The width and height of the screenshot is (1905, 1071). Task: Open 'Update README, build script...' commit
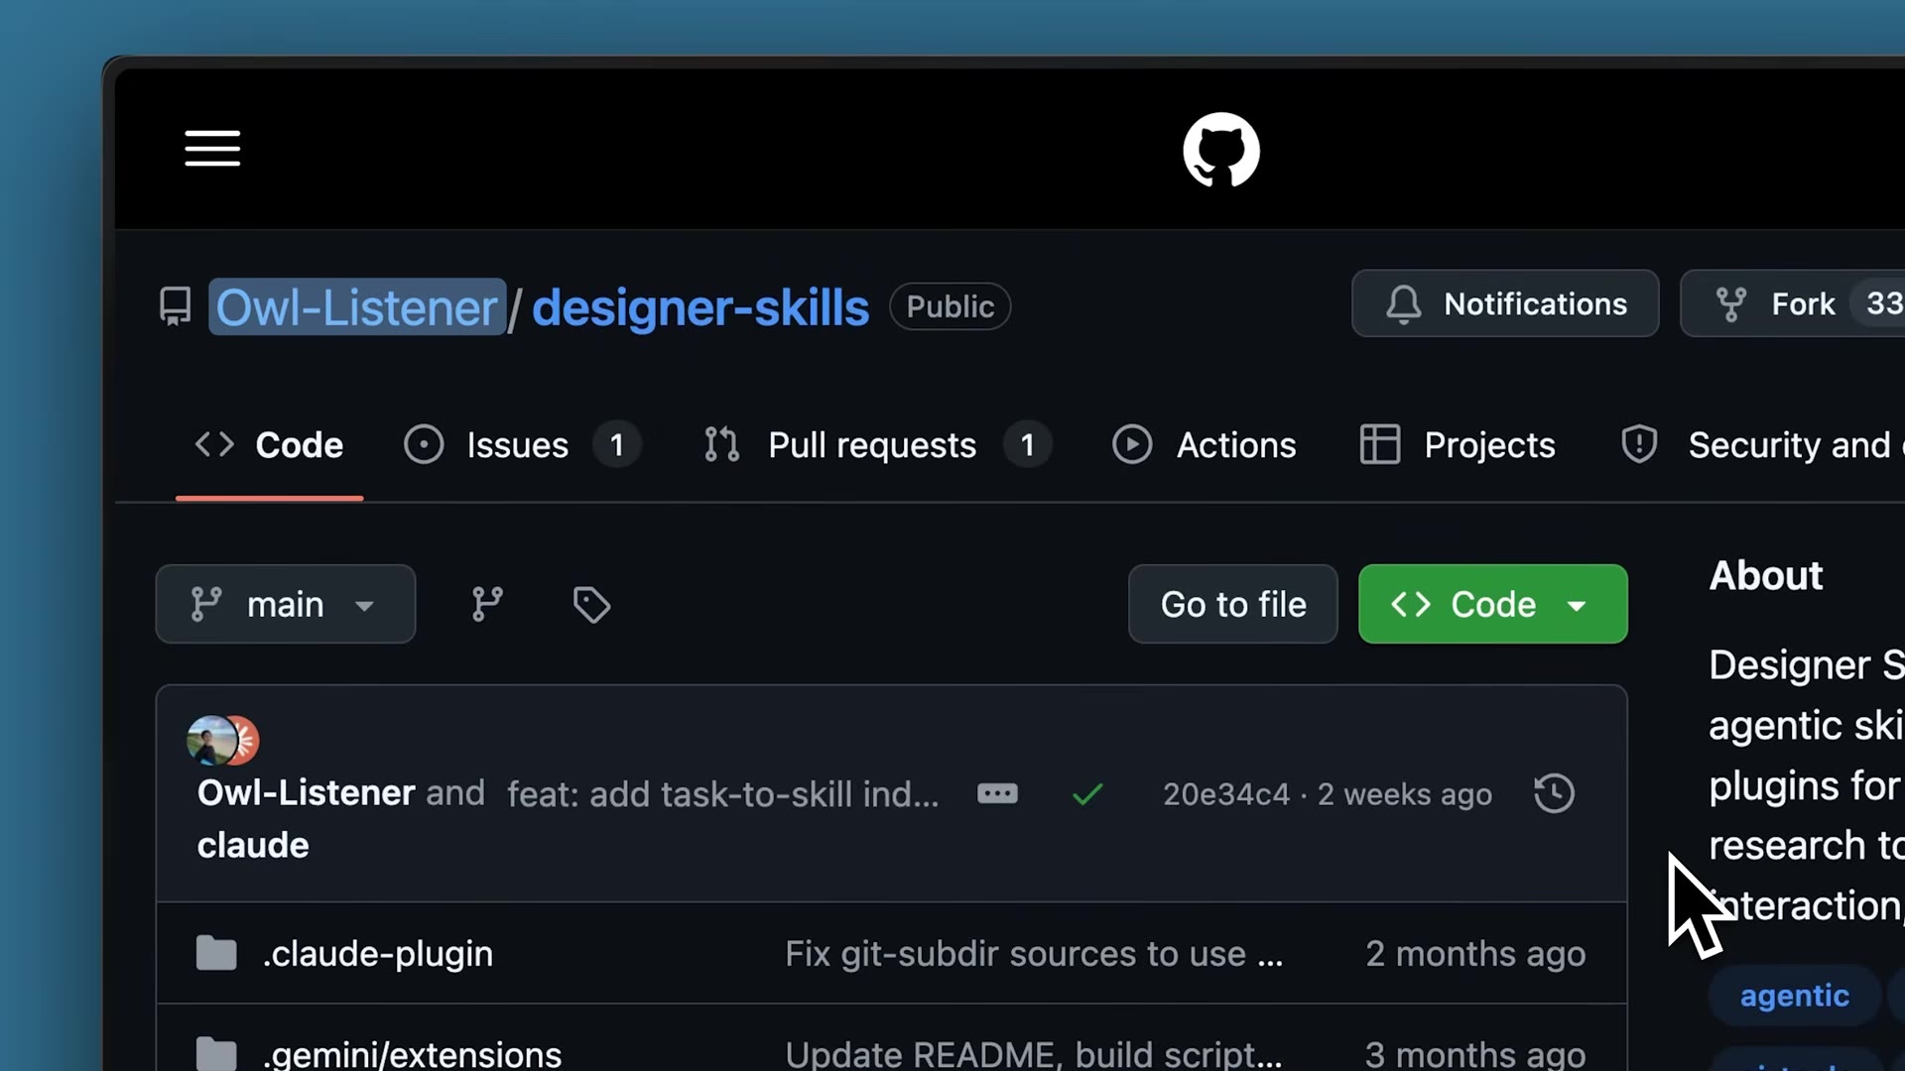pos(1034,1053)
